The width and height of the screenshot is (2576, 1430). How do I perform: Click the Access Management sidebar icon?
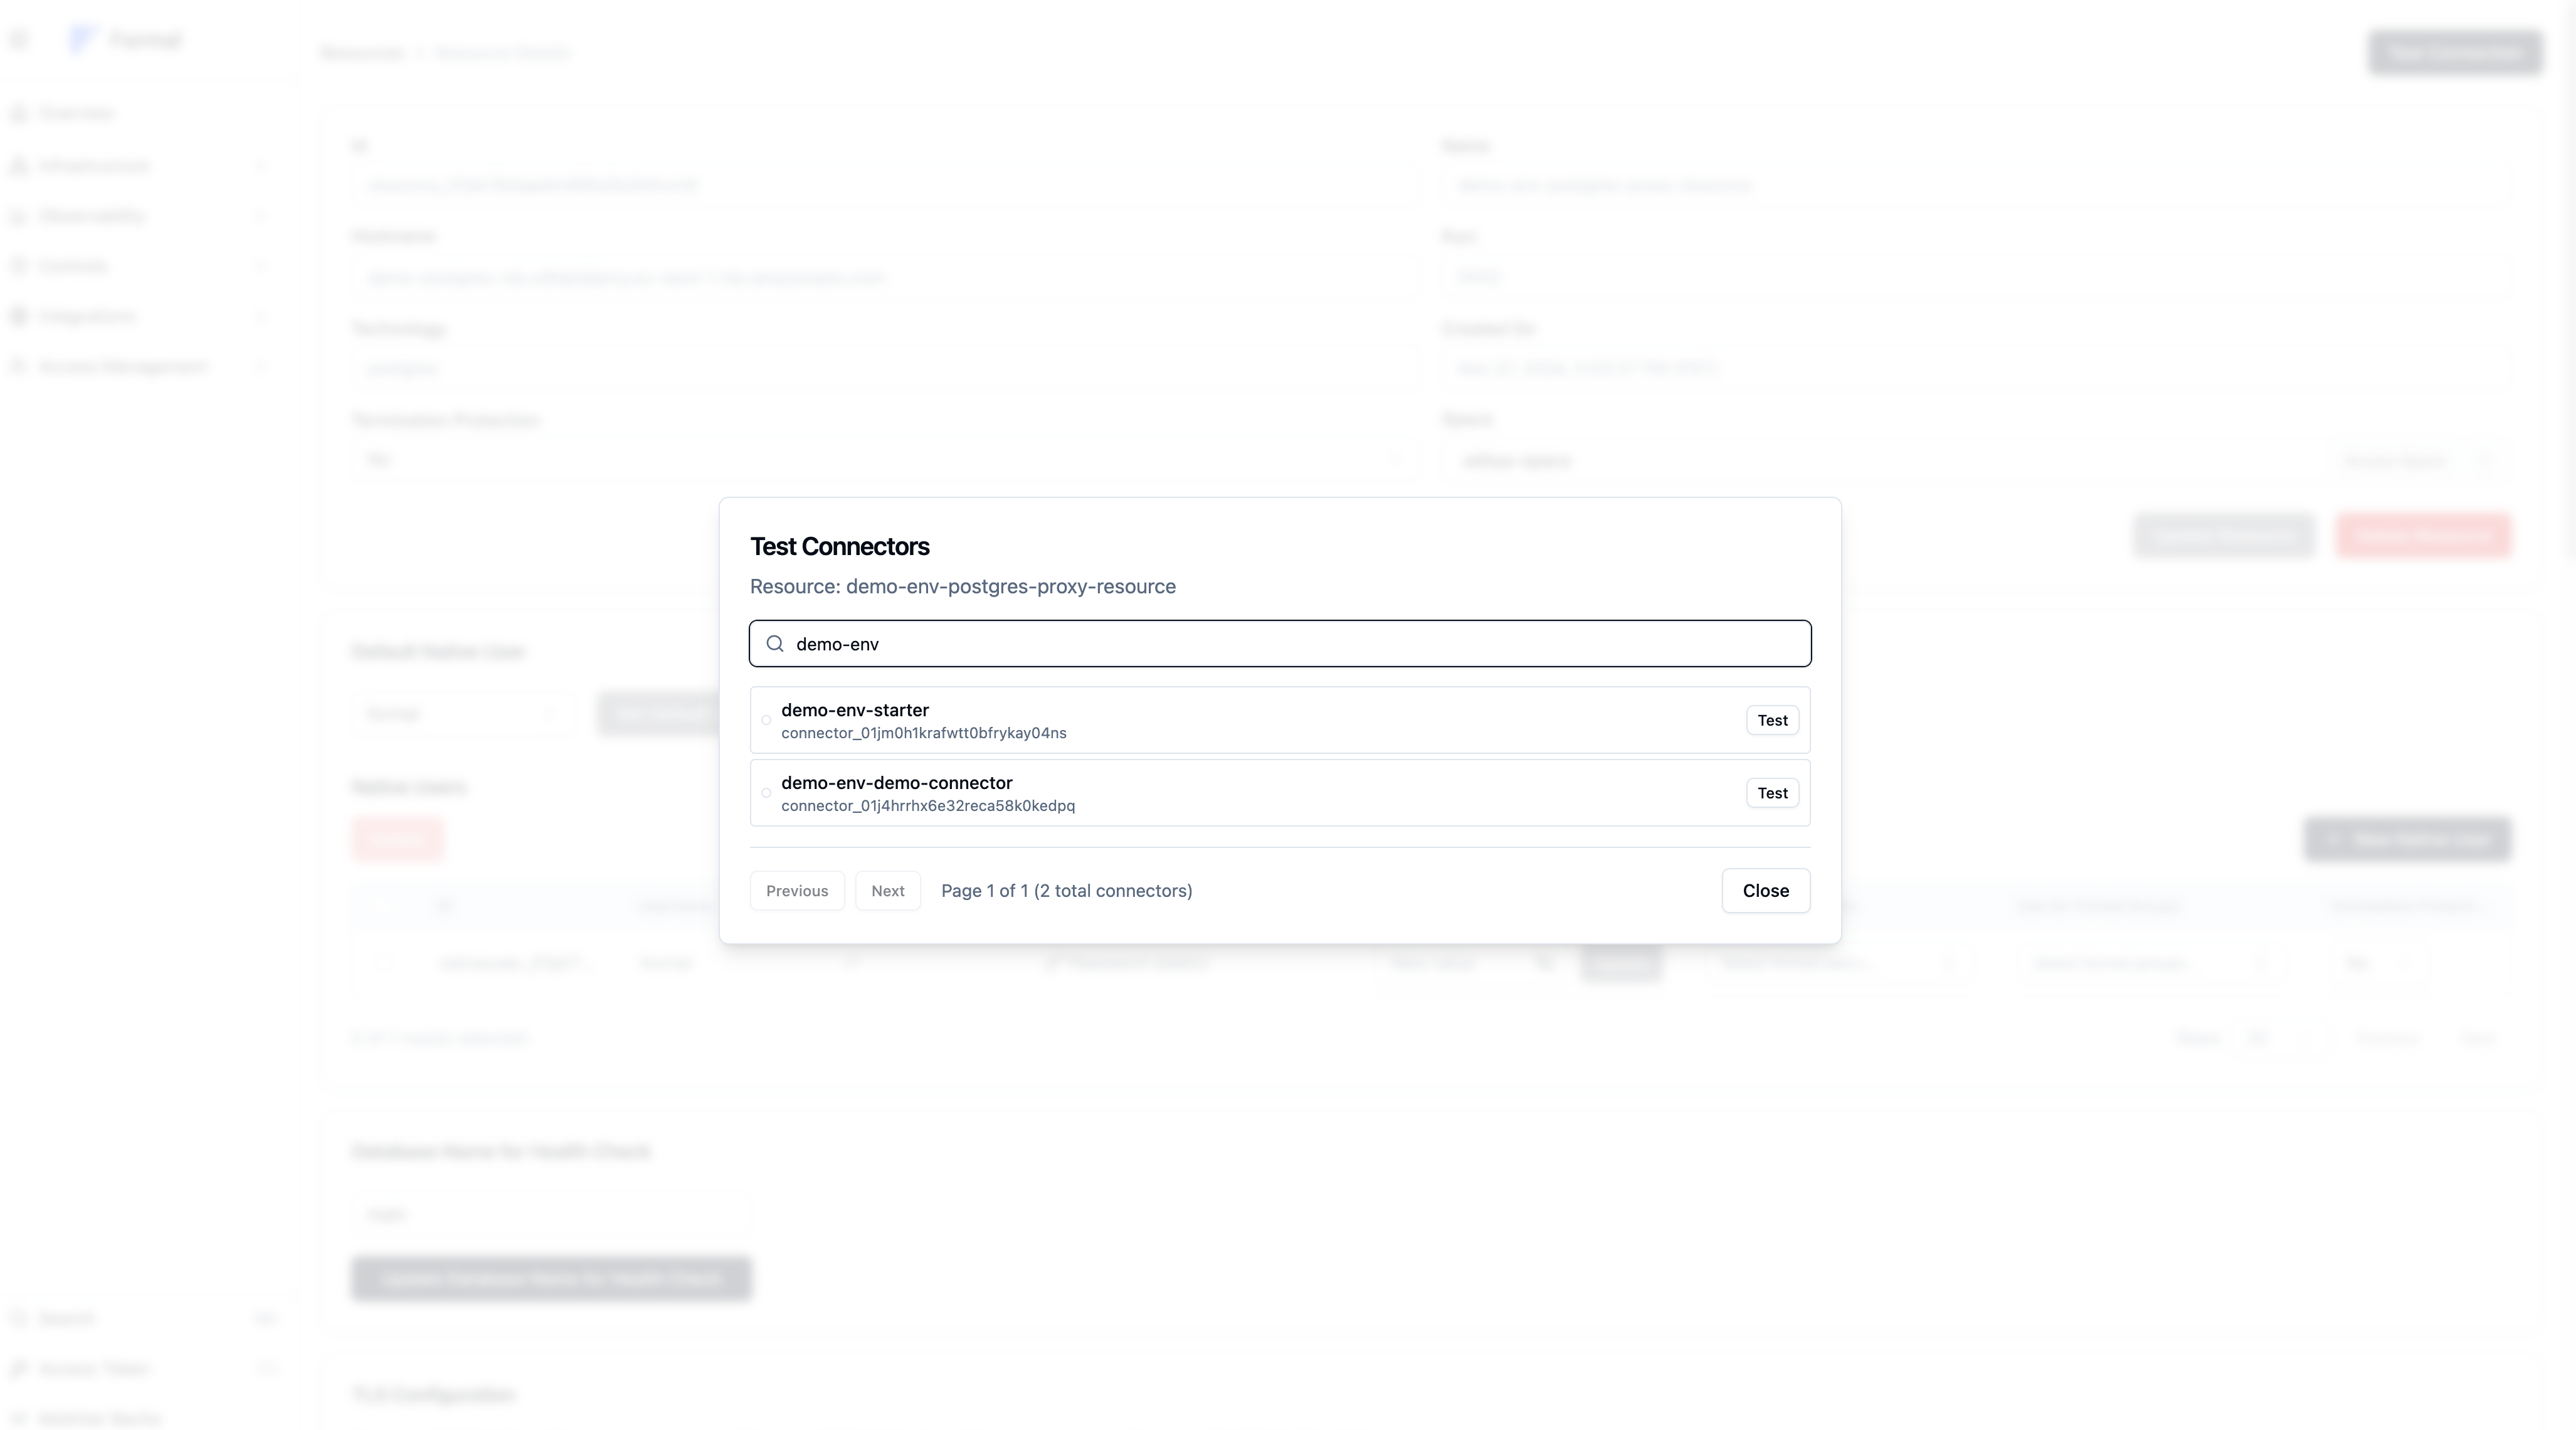(x=18, y=366)
